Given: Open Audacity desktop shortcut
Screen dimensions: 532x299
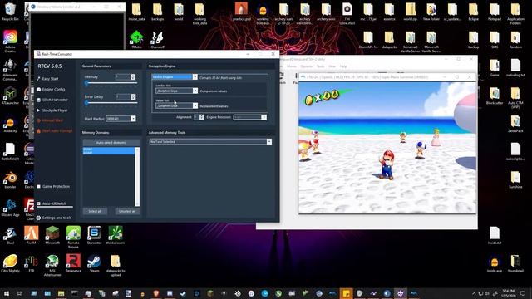Looking at the screenshot, I should click(x=10, y=125).
